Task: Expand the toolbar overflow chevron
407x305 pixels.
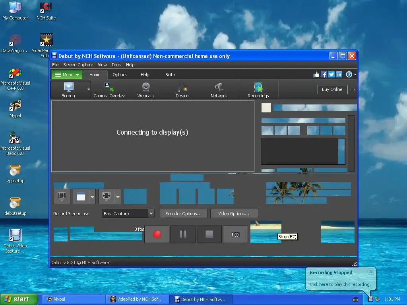Action: pos(353,89)
